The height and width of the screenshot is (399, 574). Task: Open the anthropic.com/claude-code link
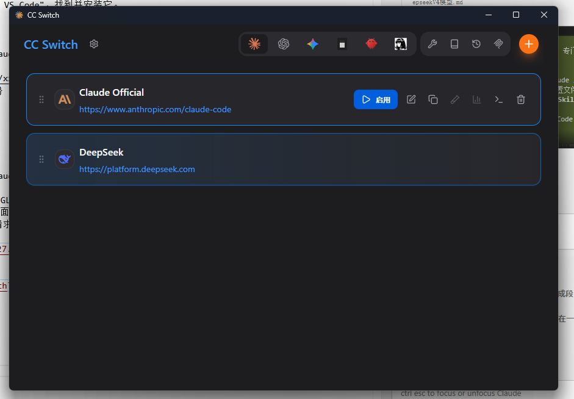(x=155, y=109)
